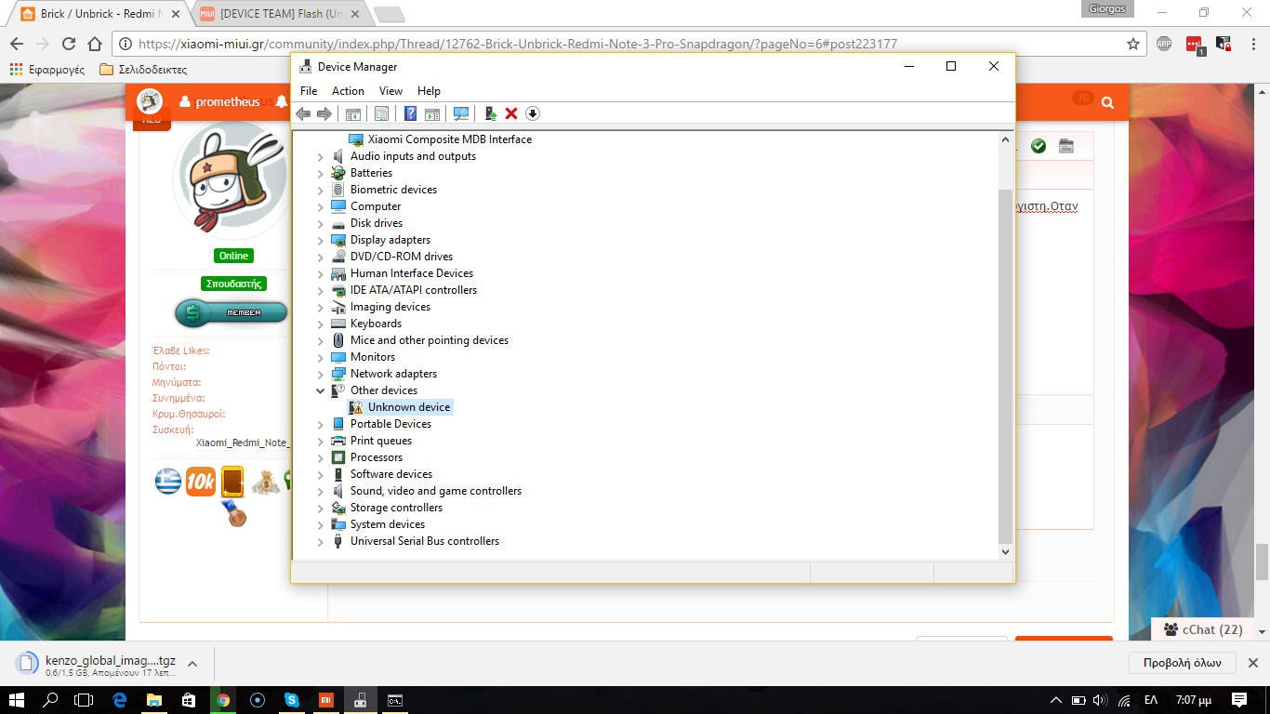Click the Προβολή όλων downloads button
Screen dimensions: 1270x714
1182,663
